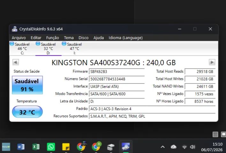Go to previous disk with left arrow
Screen dimensions: 226x153
16,62
